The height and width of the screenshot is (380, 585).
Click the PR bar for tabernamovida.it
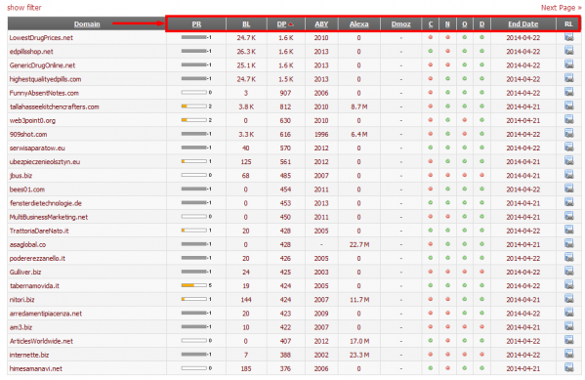(x=194, y=285)
